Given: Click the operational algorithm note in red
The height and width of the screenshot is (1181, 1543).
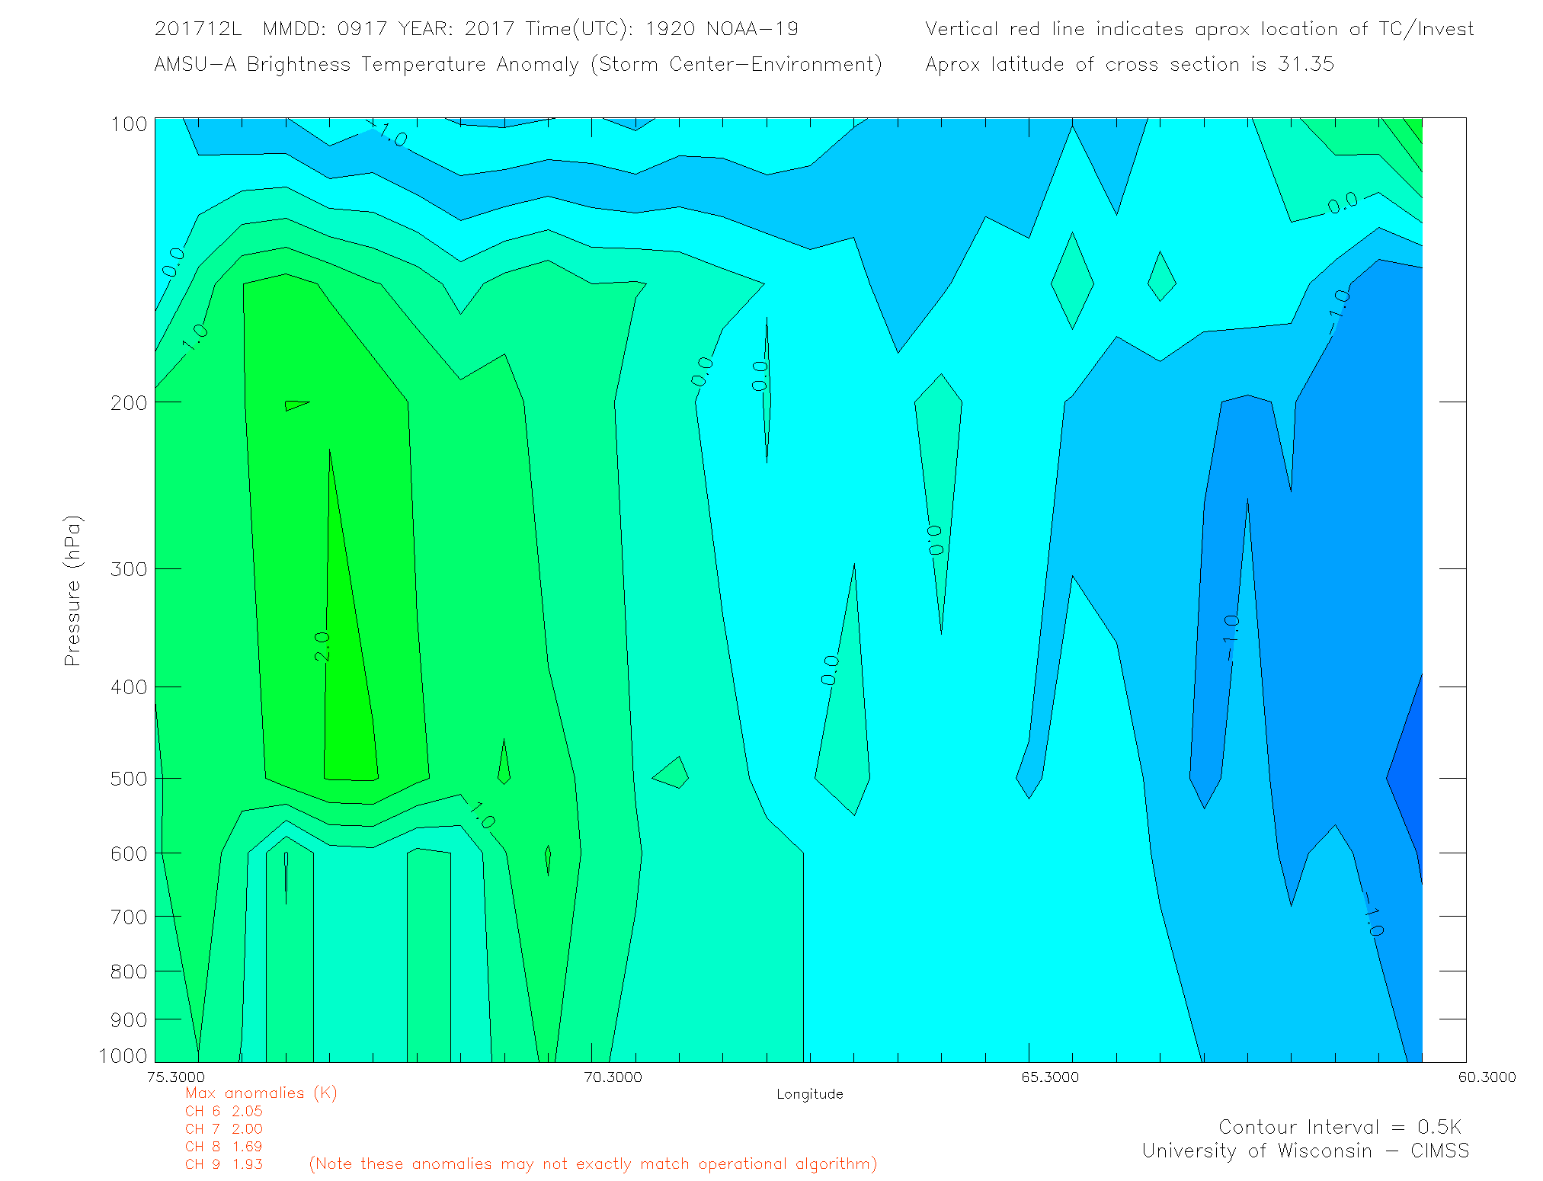Looking at the screenshot, I should 593,1163.
